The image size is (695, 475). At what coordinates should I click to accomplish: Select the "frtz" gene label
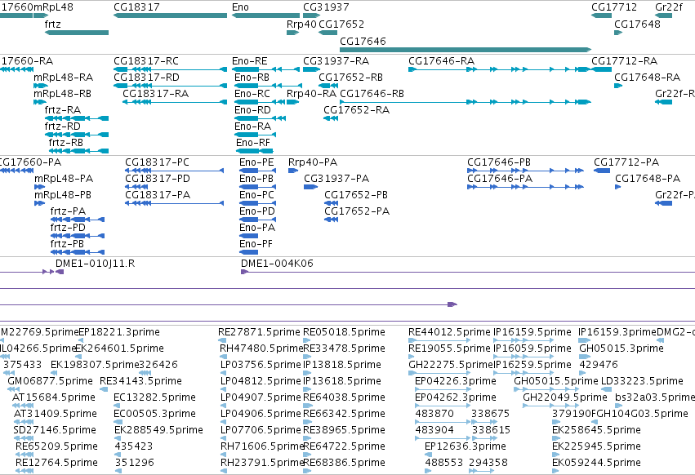(53, 24)
